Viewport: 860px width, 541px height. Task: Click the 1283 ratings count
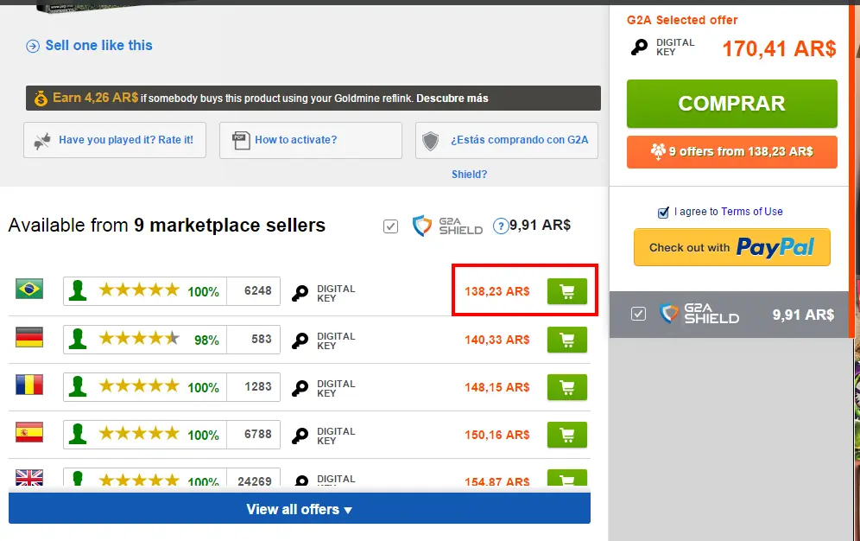(258, 387)
